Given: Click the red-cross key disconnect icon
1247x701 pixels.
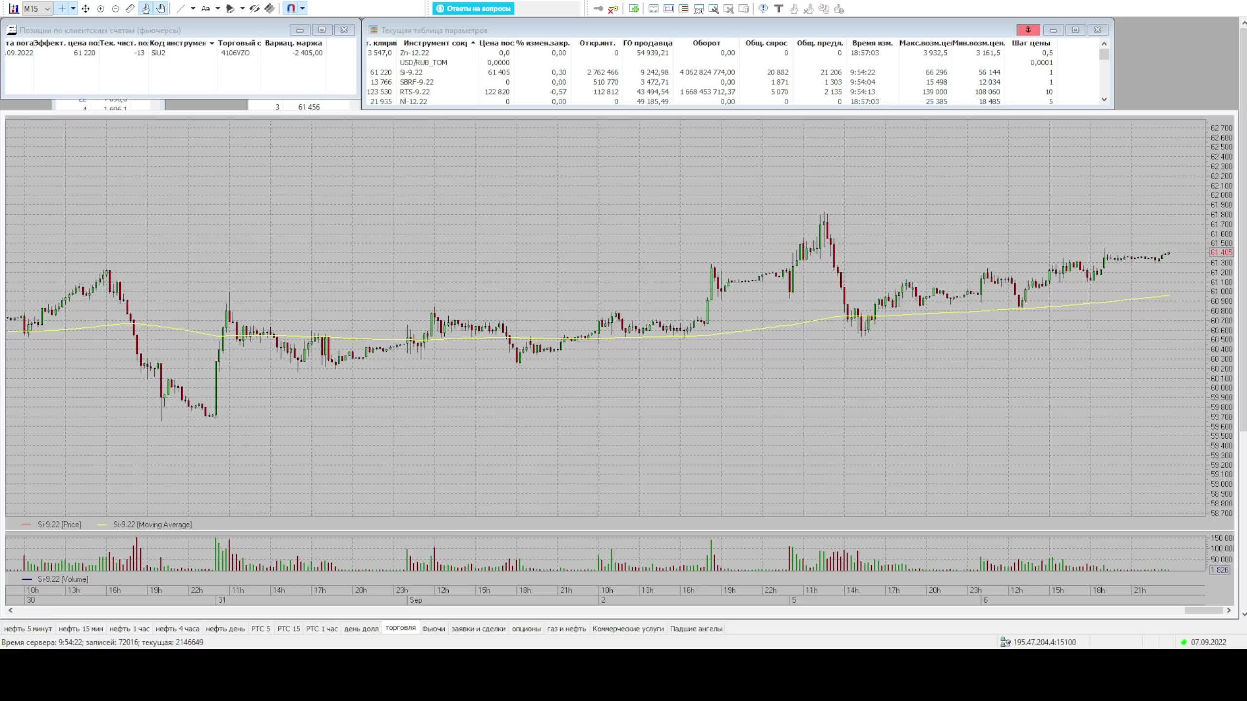Looking at the screenshot, I should point(613,9).
